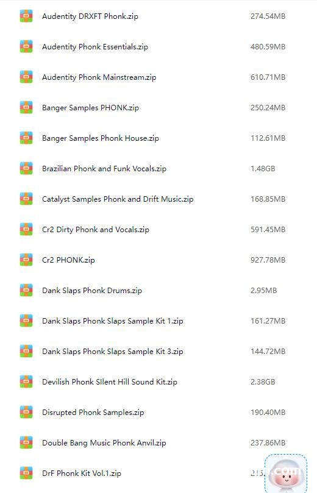
Task: Open the floating mascot assistant icon
Action: (286, 473)
